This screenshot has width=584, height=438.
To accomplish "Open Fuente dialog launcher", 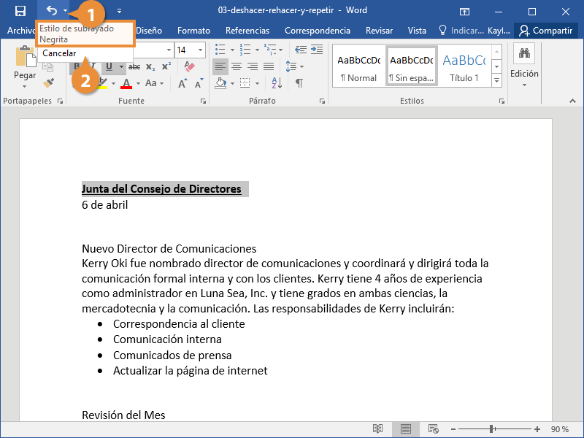I will click(x=204, y=101).
